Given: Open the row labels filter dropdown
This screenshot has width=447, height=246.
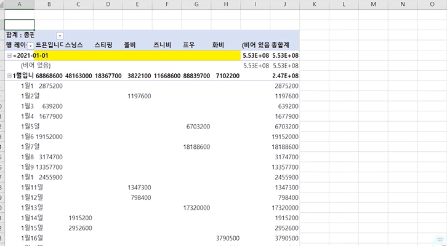Looking at the screenshot, I should (31, 46).
